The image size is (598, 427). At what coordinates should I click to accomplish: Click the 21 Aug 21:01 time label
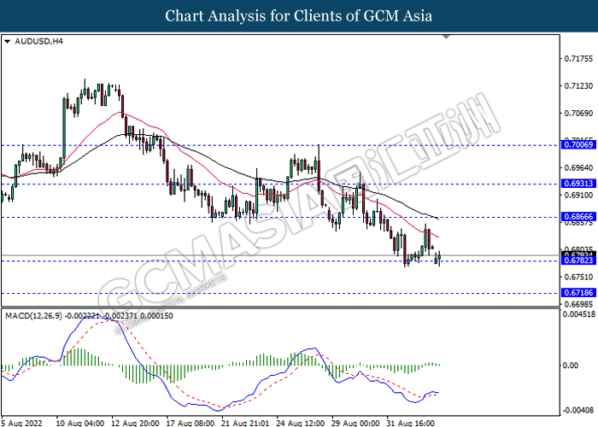[x=245, y=424]
